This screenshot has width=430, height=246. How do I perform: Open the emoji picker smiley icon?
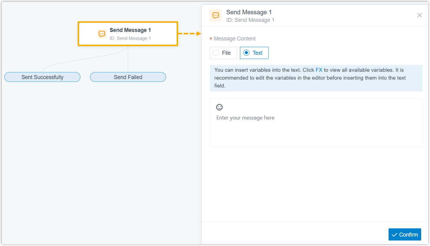point(219,107)
